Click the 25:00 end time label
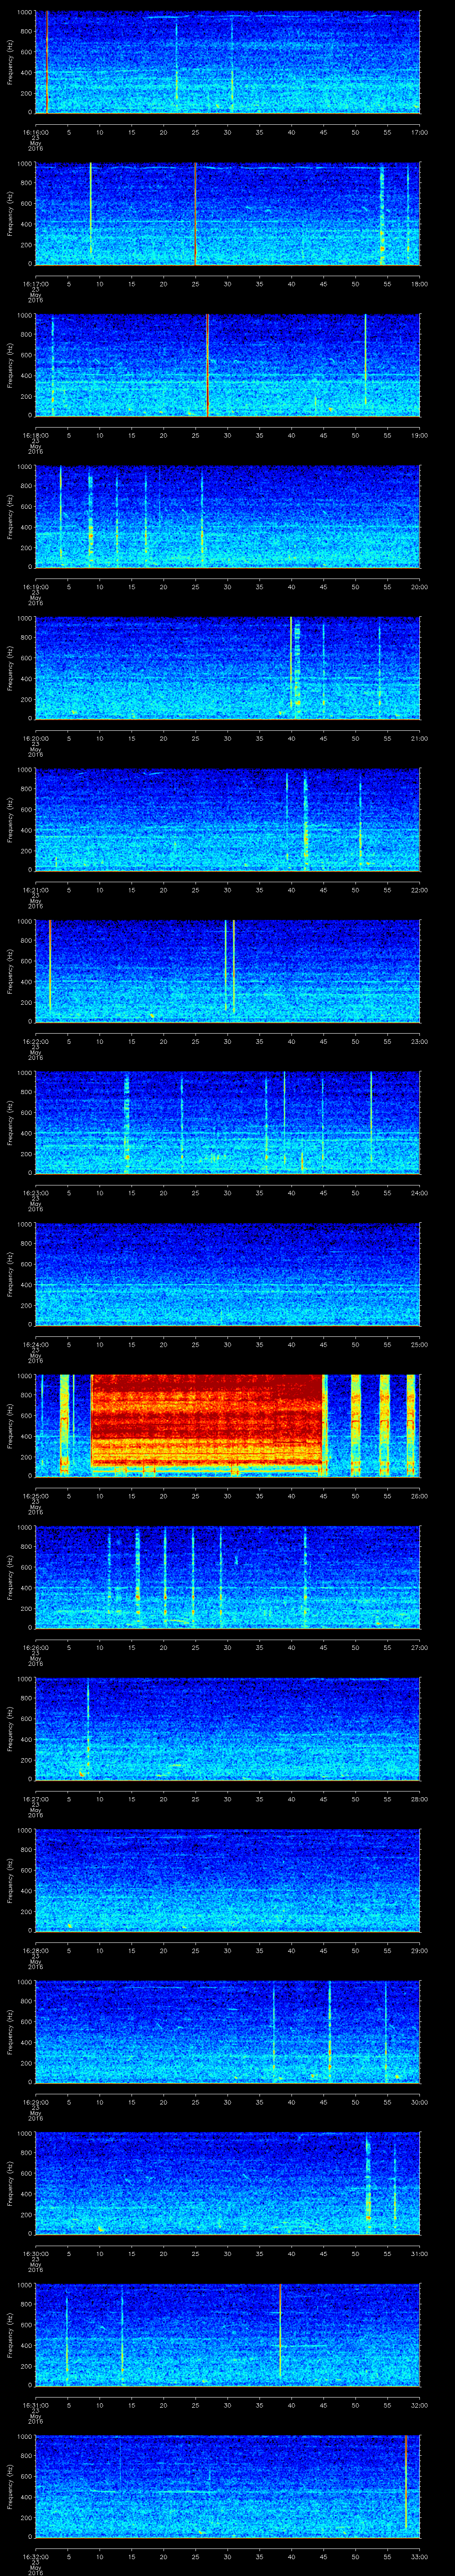Viewport: 455px width, 2576px height. click(419, 1345)
